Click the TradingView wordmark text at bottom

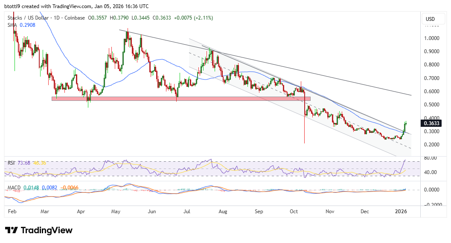(x=47, y=230)
